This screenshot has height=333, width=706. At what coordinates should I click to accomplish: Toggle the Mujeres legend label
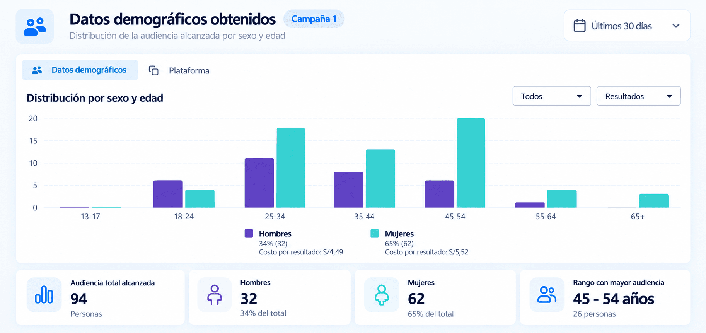pos(399,234)
